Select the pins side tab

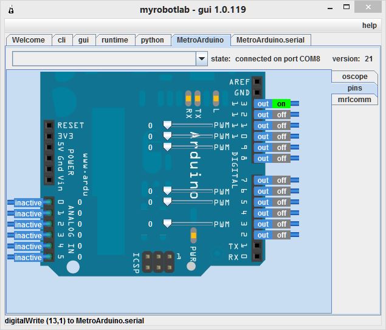(x=354, y=88)
